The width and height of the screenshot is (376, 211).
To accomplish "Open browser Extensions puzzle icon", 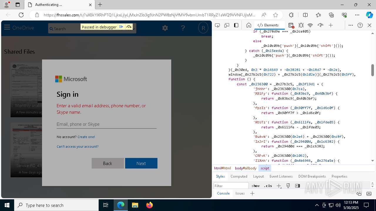I will (291, 15).
